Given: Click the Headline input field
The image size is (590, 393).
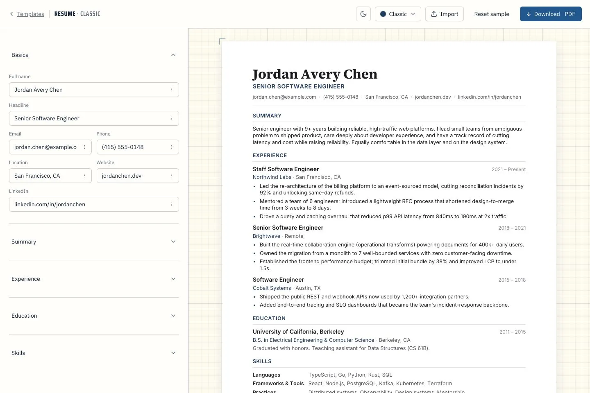Looking at the screenshot, I should [x=94, y=118].
